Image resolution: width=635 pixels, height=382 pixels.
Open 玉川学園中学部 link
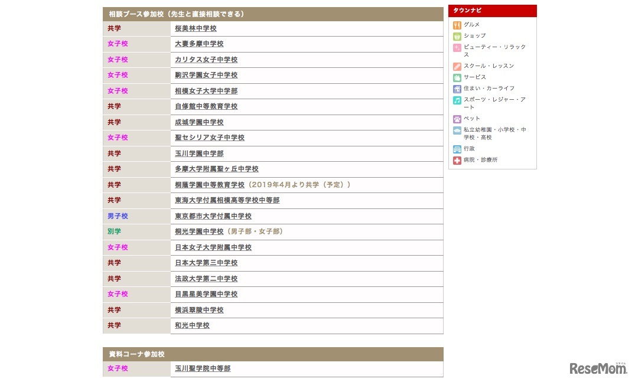tap(199, 154)
